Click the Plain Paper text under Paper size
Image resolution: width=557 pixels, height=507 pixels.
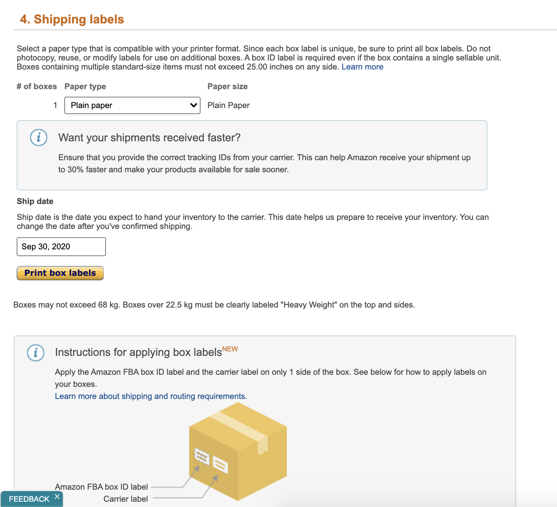click(228, 105)
